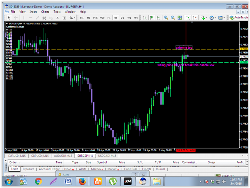Viewport: 250px width, 188px height.
Task: Switch to GBPUSD!,M15 chart tab
Action: pos(40,156)
